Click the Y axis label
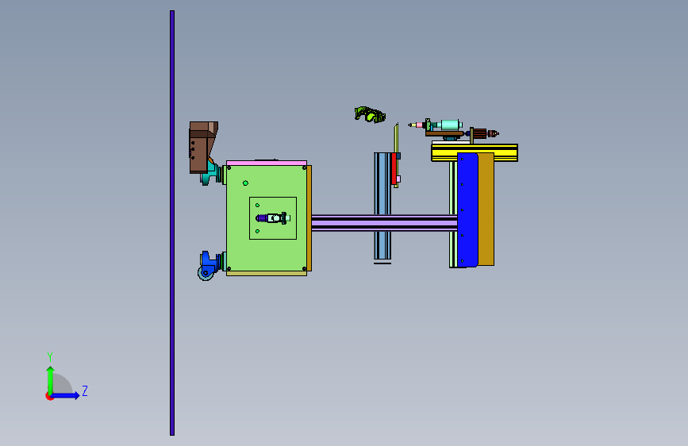This screenshot has height=446, width=688. (50, 356)
